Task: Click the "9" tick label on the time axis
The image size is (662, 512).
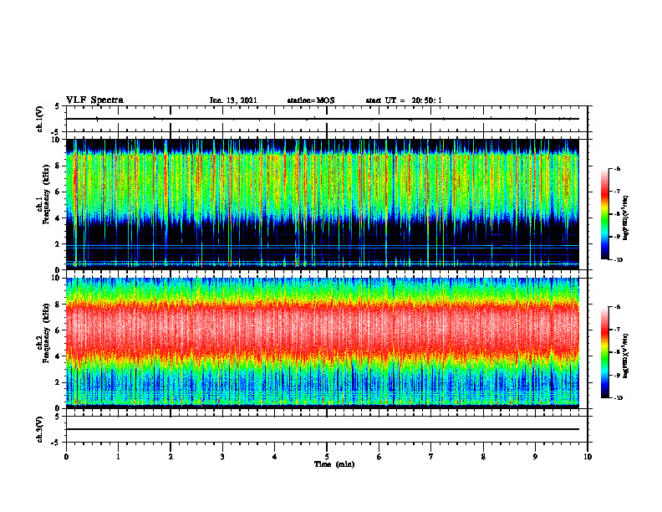Action: (535, 457)
